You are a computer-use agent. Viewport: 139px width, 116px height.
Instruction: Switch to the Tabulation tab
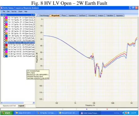point(110,16)
